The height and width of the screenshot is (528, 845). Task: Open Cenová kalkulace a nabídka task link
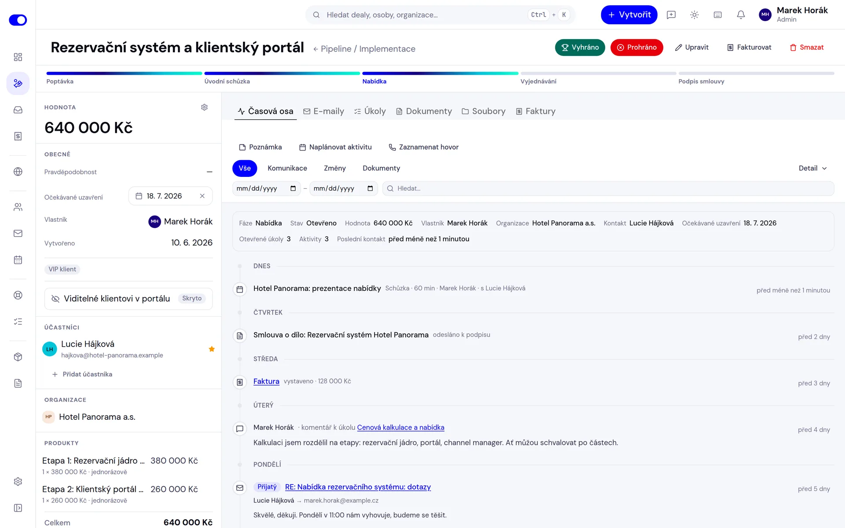pos(400,428)
